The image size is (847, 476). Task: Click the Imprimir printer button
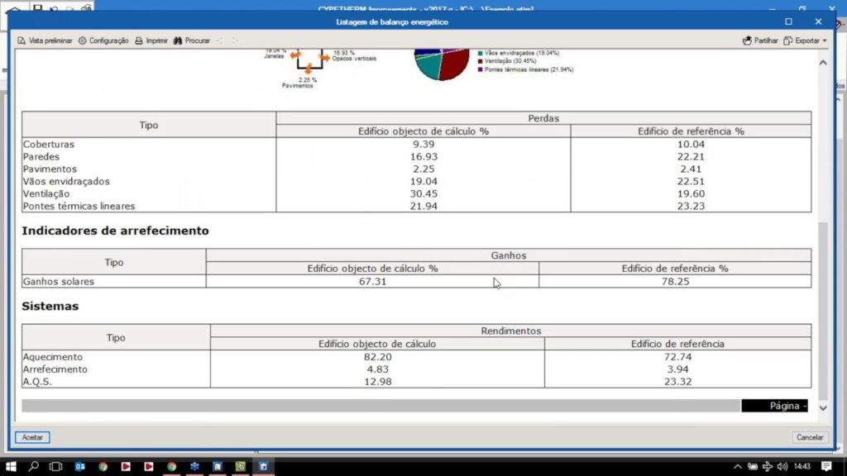coord(151,40)
